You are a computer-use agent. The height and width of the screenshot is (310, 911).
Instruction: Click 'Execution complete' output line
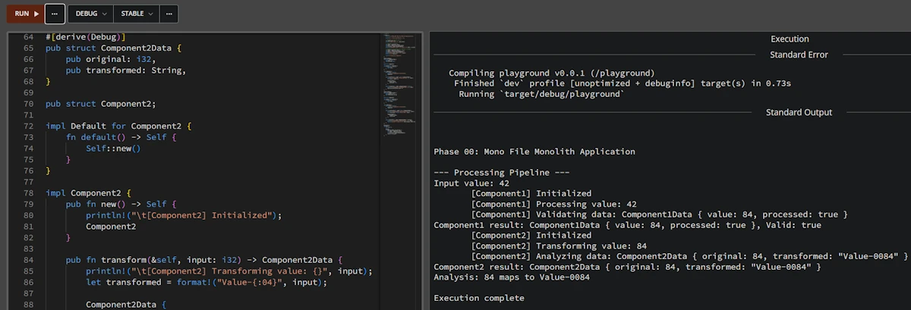(x=479, y=298)
